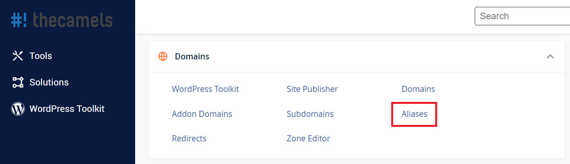Image resolution: width=570 pixels, height=164 pixels.
Task: Open the Tools sidebar menu item
Action: click(41, 56)
